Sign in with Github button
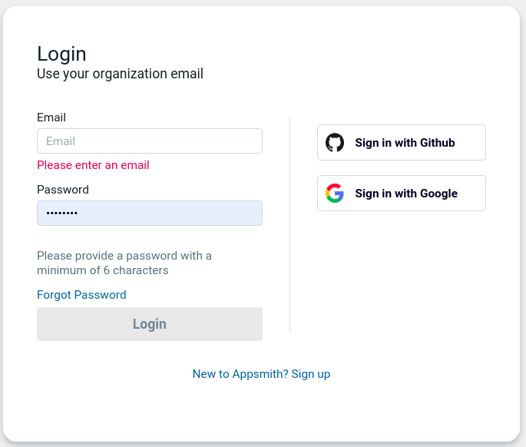The height and width of the screenshot is (447, 526). tap(402, 143)
